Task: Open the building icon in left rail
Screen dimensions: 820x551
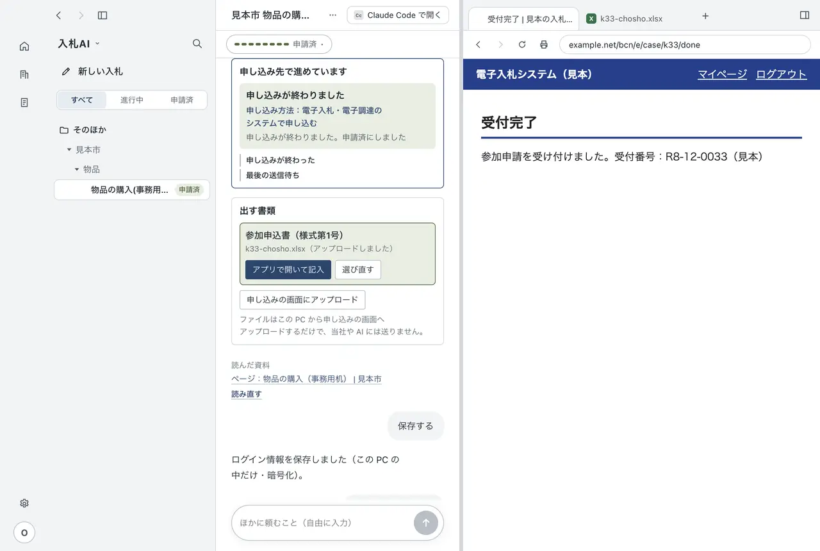Action: click(x=24, y=74)
